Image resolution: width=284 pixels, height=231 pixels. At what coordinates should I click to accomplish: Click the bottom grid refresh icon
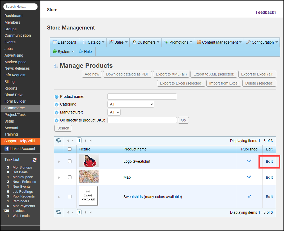(x=58, y=212)
